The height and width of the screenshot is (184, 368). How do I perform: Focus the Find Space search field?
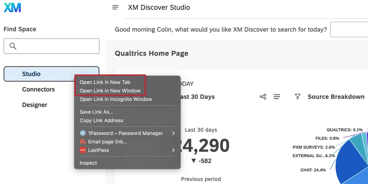tap(52, 46)
